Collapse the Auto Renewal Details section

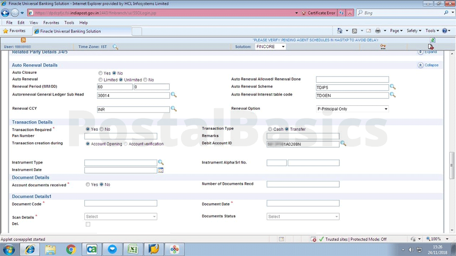428,65
